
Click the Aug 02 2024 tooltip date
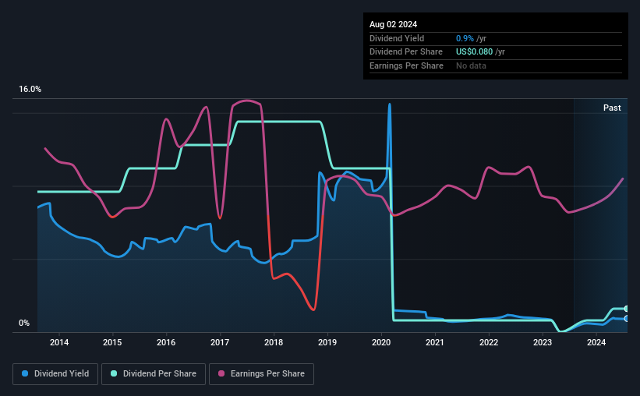pos(393,24)
